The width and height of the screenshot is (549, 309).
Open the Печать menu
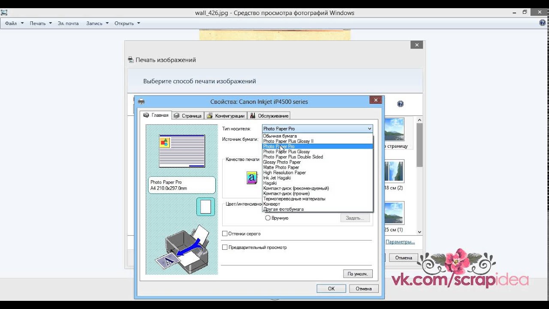coord(41,23)
